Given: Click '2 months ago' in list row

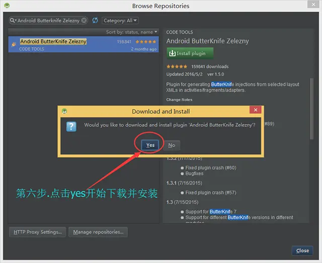Looking at the screenshot, I should 144,49.
